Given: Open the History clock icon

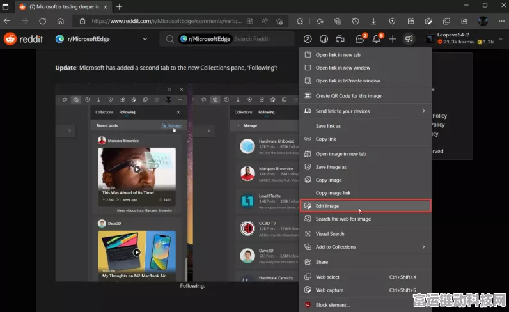Looking at the screenshot, I should point(356,21).
